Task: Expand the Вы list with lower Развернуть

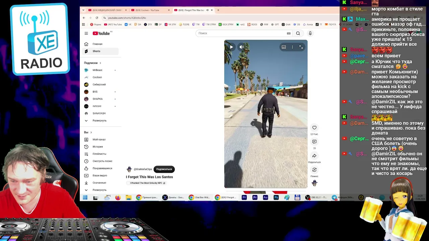Action: pos(101,190)
